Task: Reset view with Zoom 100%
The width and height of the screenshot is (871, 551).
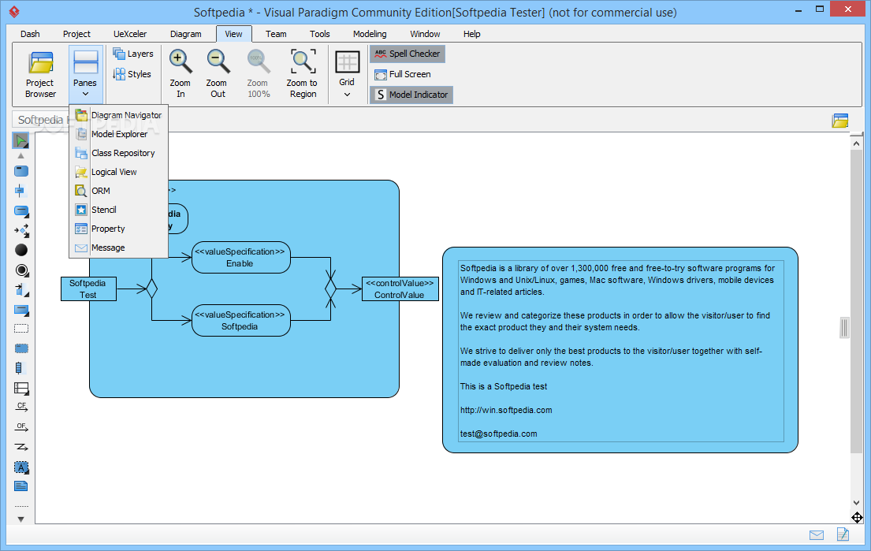Action: (x=259, y=75)
